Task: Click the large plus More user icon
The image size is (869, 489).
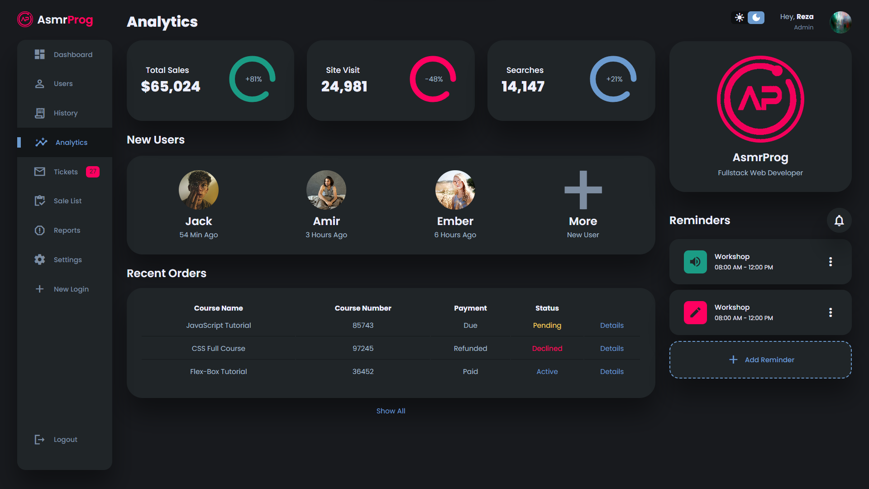Action: 583,190
